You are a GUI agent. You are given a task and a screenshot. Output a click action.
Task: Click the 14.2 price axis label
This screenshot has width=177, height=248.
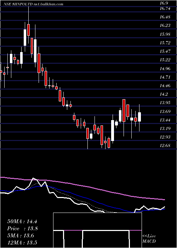click(x=164, y=94)
